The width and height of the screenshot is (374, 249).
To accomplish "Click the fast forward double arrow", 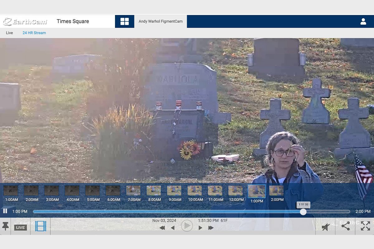I will [x=211, y=228].
